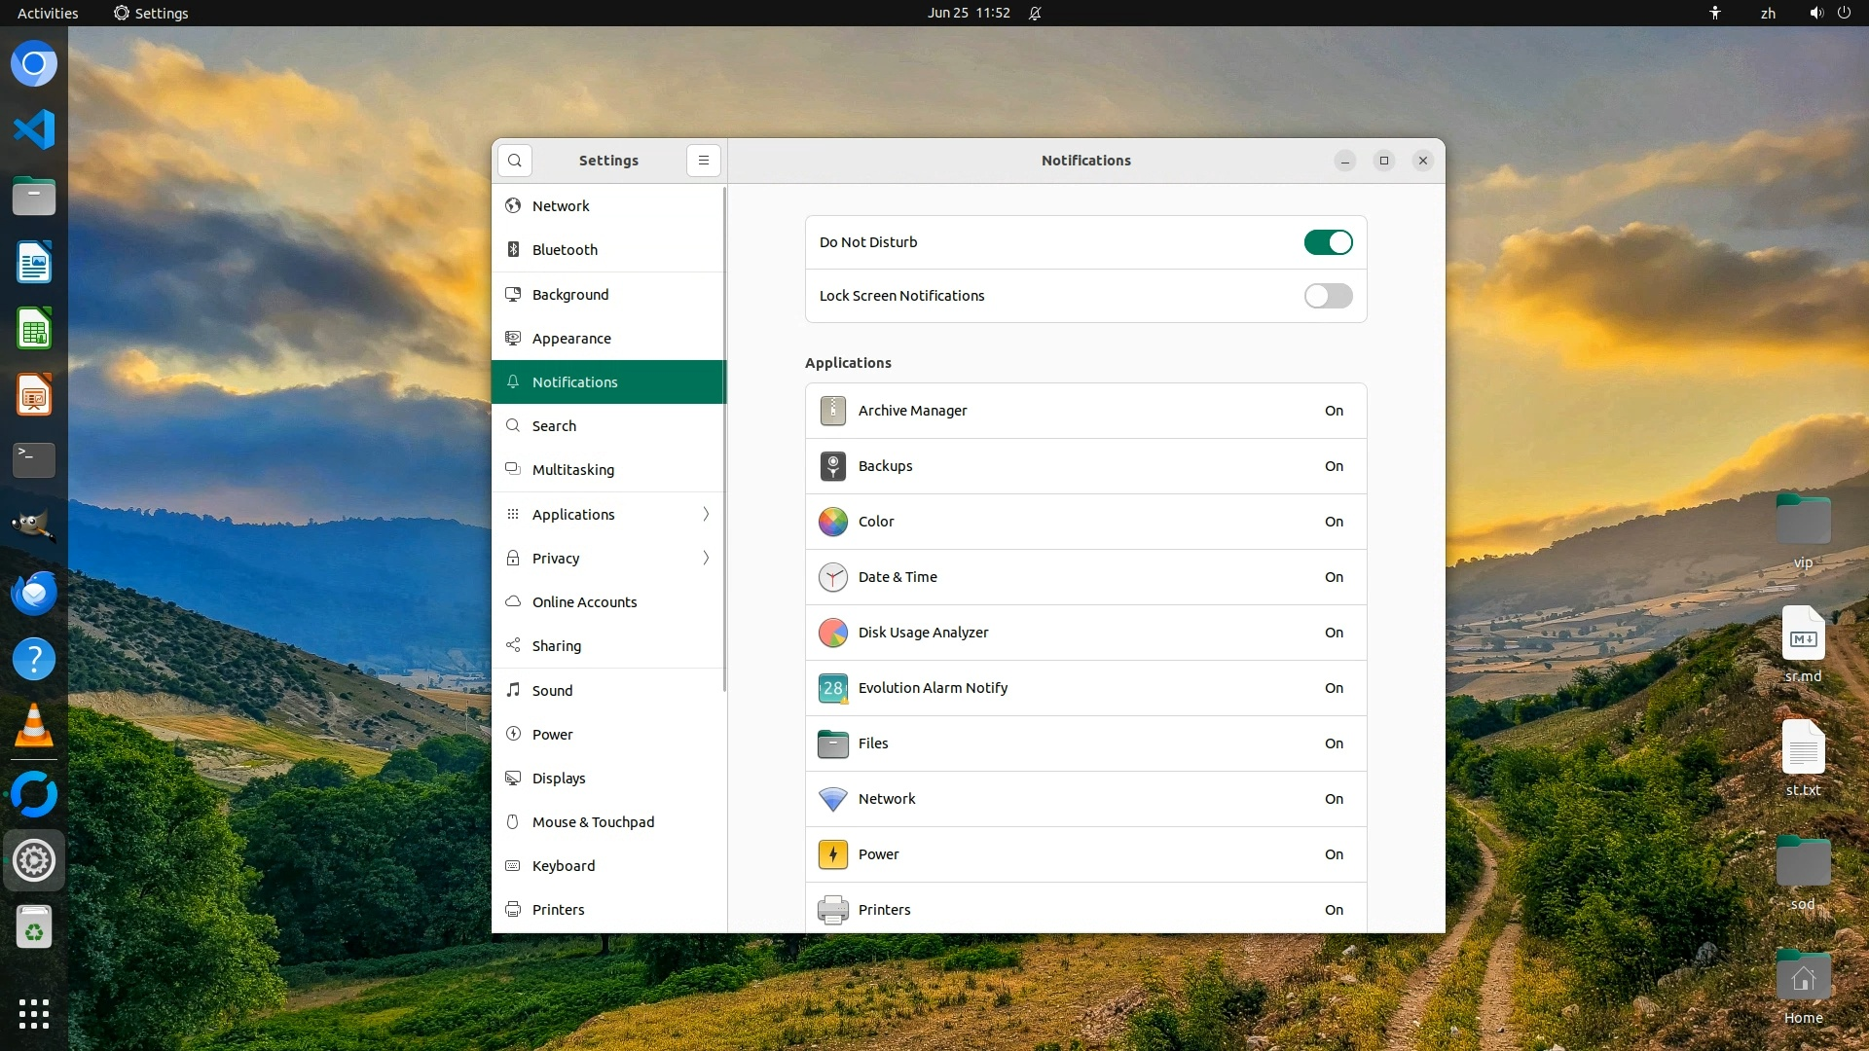Expand the Privacy sidebar chevron
Screen dimensions: 1869x1051
706,558
